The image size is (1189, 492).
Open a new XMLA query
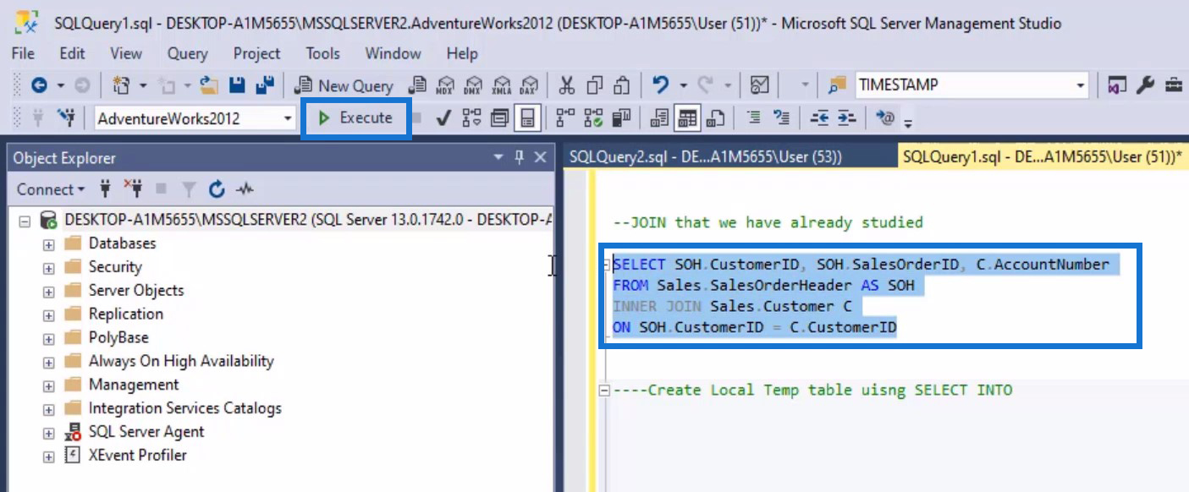coord(501,85)
